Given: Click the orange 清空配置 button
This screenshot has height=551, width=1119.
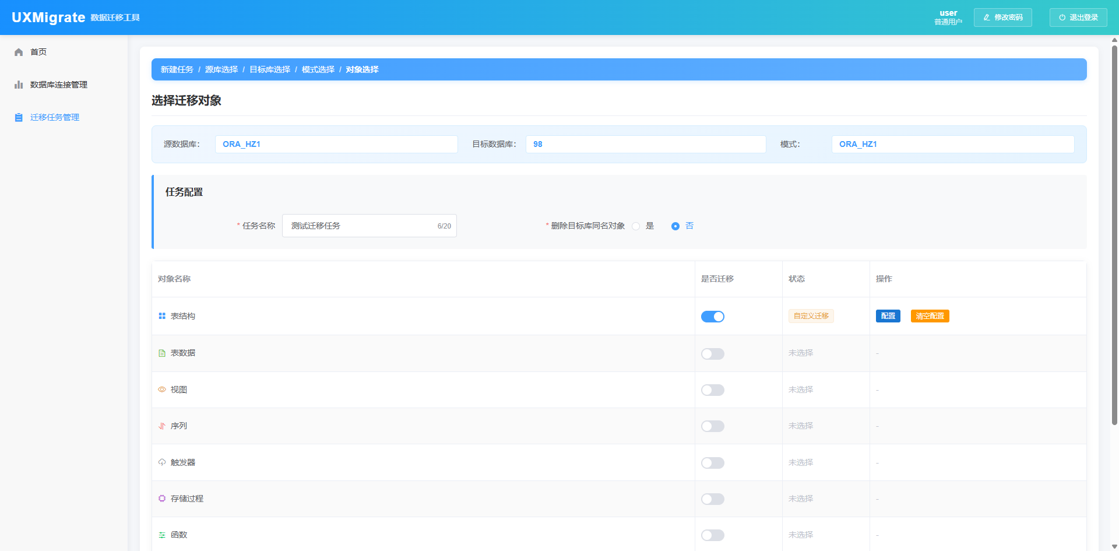Looking at the screenshot, I should tap(930, 316).
